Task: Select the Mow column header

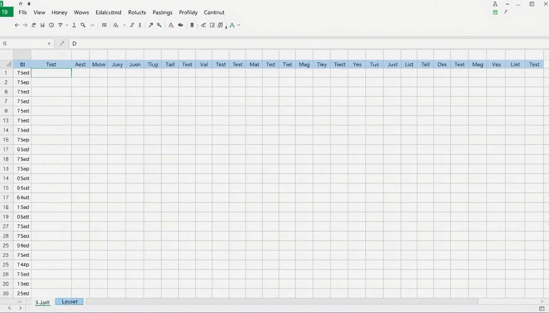Action: pyautogui.click(x=98, y=64)
